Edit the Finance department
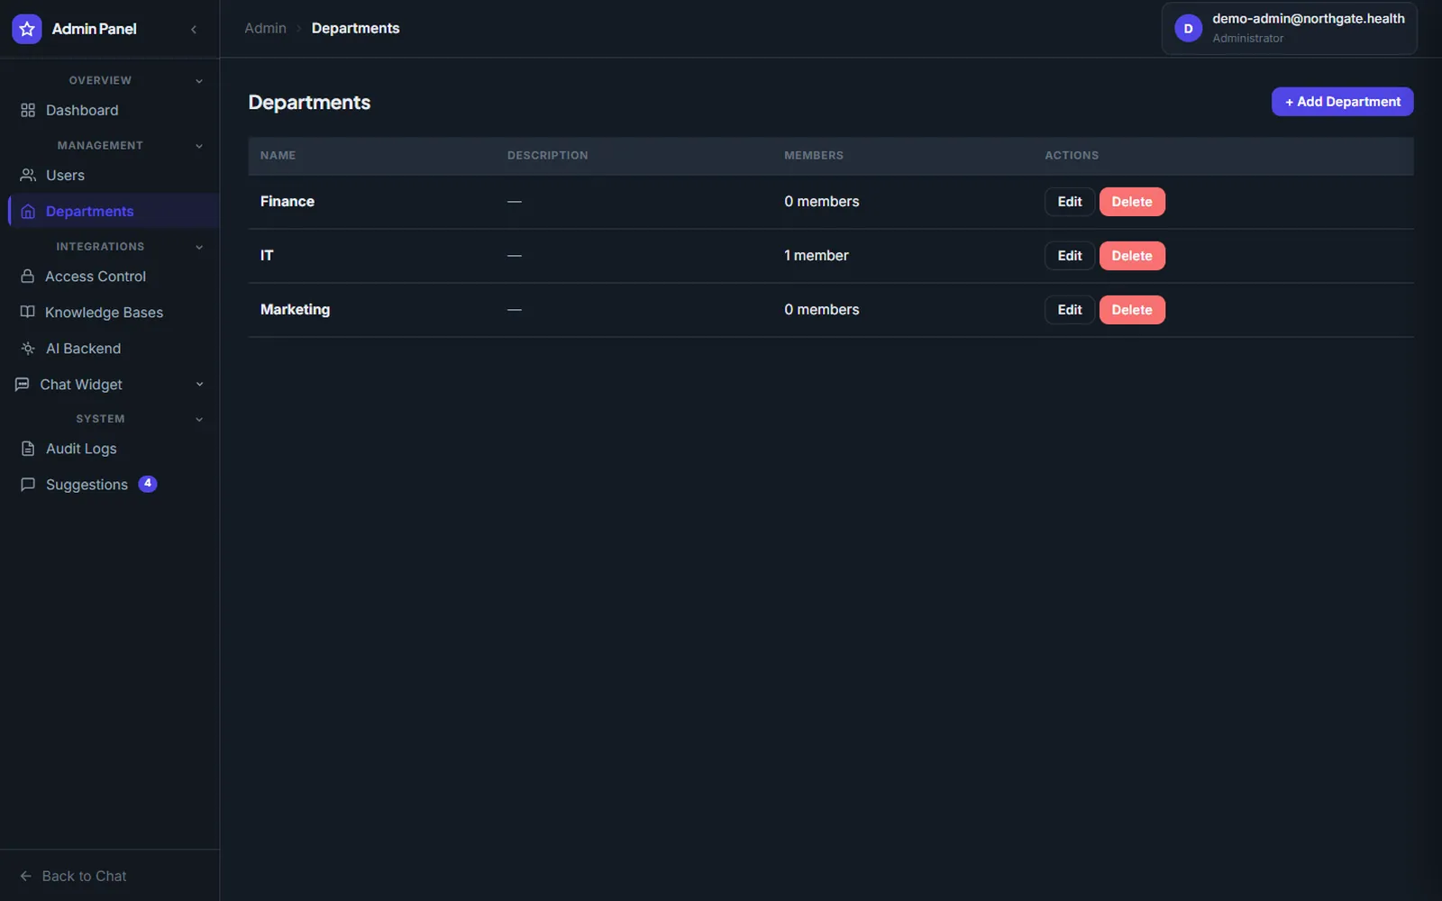 [1069, 202]
